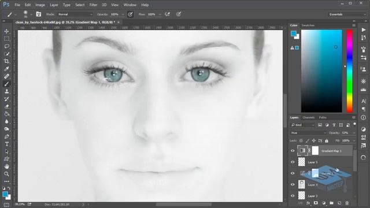This screenshot has height=208, width=370.
Task: Select the Paint Bucket tool
Action: coord(6,114)
